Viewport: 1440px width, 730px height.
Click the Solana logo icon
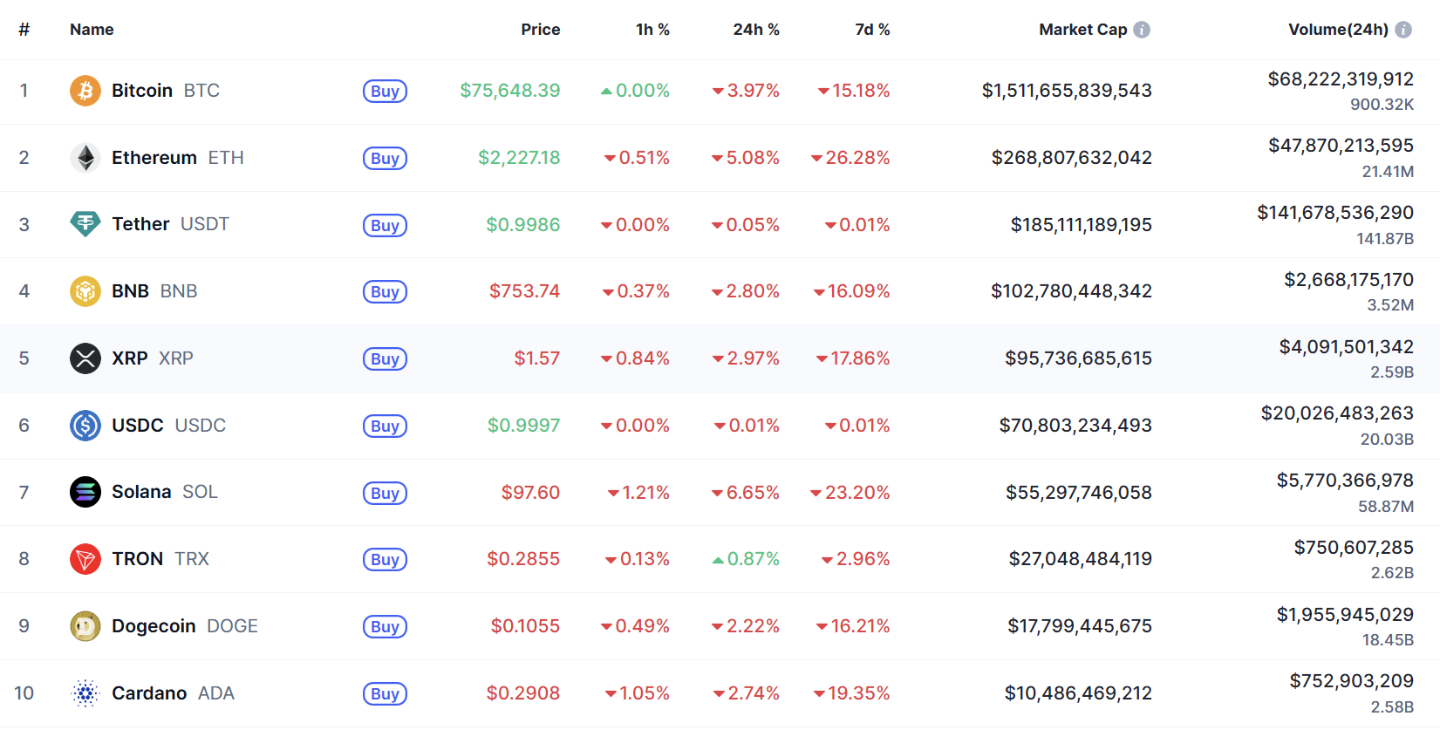85,493
